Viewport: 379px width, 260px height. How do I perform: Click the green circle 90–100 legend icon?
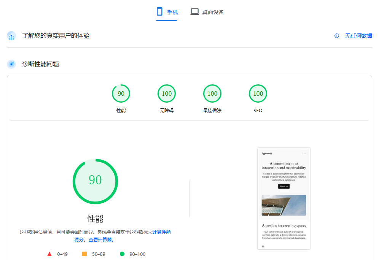[x=122, y=254]
